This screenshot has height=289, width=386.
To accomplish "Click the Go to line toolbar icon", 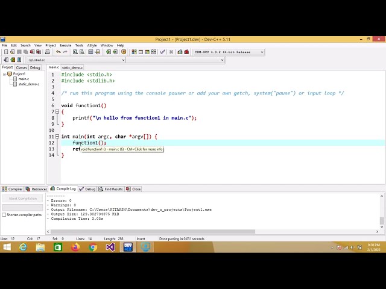I will pyautogui.click(x=97, y=52).
